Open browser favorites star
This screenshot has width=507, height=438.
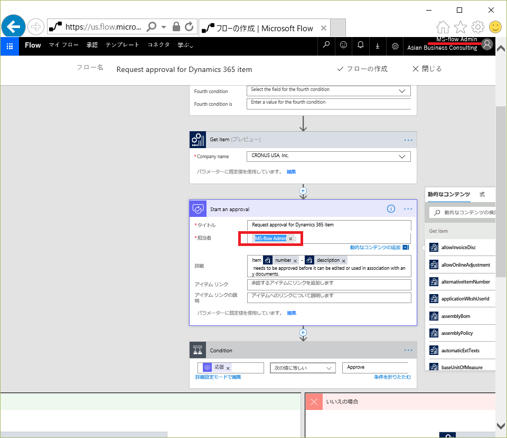coord(461,27)
